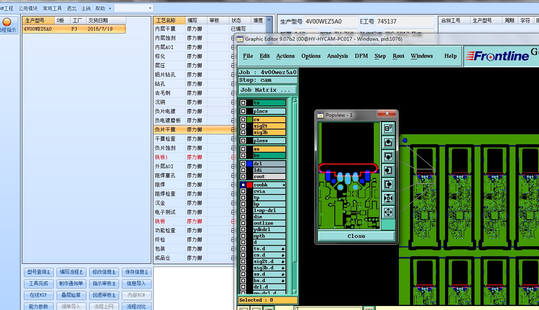Click the Frontline logo
Screen dimensions: 539x310
(x=497, y=56)
